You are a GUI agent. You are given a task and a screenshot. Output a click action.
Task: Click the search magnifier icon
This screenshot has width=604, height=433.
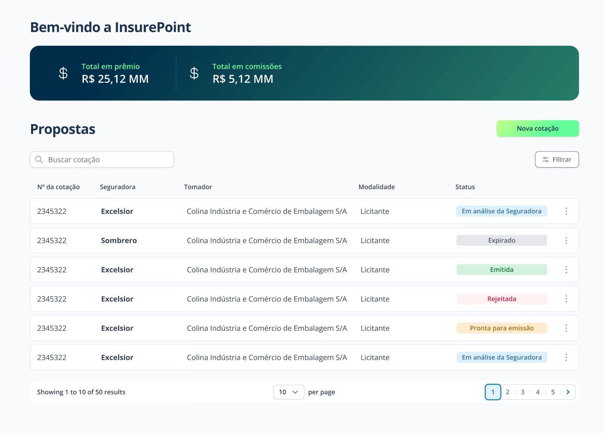(39, 160)
